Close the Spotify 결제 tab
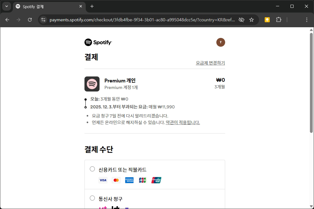 (81, 6)
